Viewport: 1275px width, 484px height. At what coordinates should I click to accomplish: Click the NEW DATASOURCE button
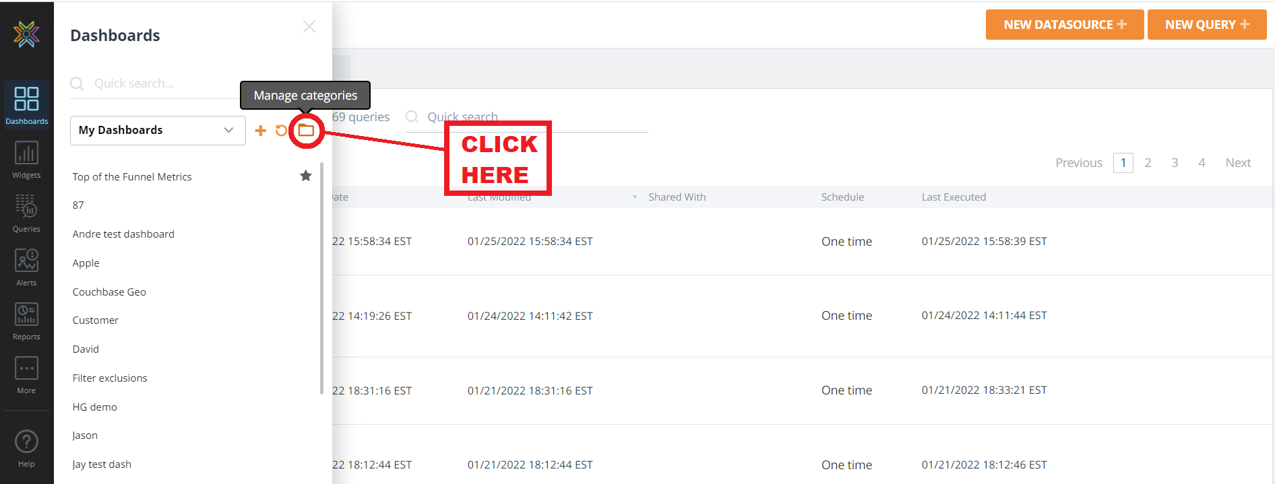click(x=1064, y=25)
